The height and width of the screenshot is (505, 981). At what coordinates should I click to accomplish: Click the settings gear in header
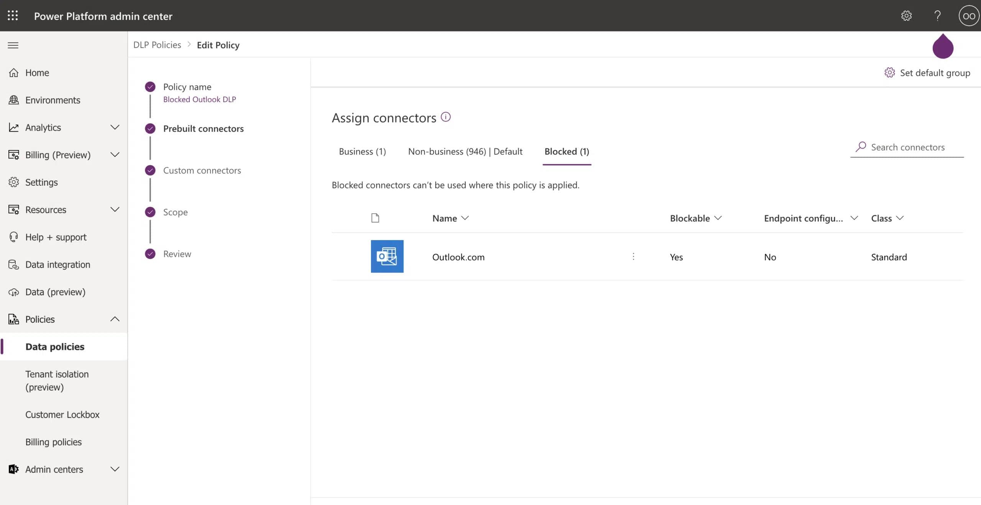click(906, 16)
